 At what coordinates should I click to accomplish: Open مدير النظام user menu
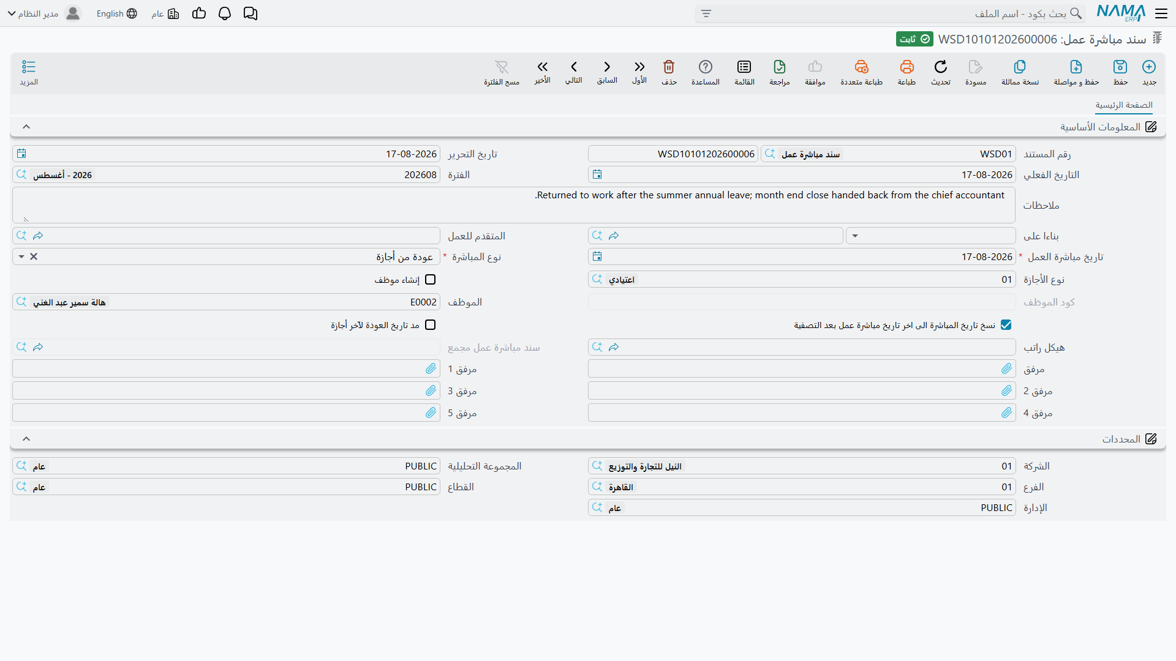[44, 13]
